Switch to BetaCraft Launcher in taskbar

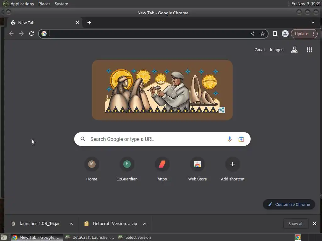coord(90,237)
